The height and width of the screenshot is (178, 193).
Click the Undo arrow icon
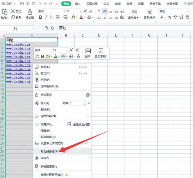(45, 4)
